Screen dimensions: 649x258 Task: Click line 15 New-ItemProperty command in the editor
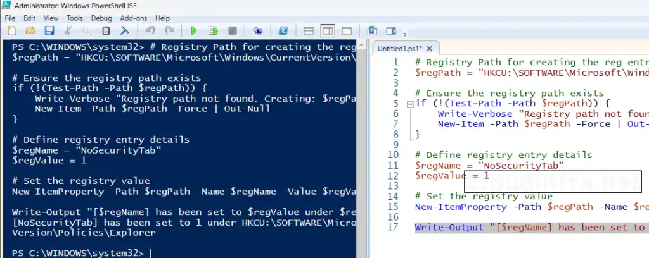click(532, 207)
